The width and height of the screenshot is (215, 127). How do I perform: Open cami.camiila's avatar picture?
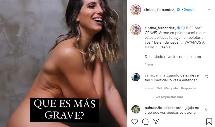pyautogui.click(x=136, y=77)
